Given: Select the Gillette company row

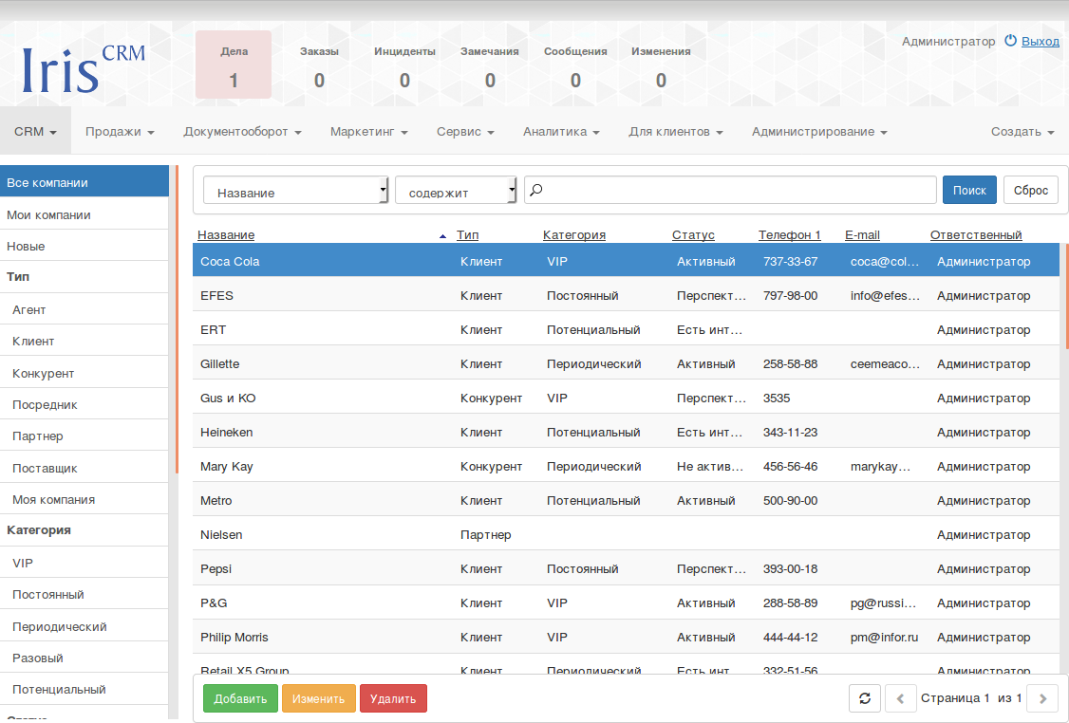Looking at the screenshot, I should 627,363.
